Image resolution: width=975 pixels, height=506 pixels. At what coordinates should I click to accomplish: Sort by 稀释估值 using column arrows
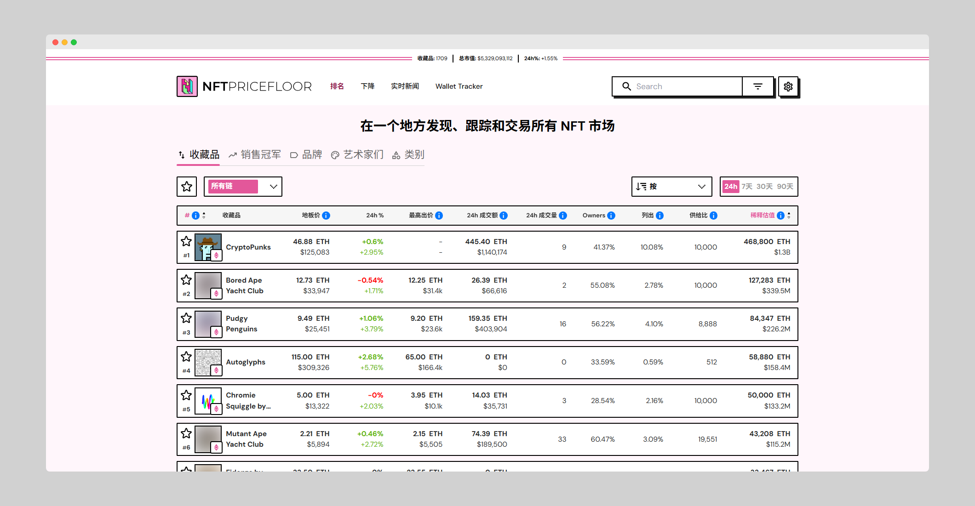tap(789, 216)
